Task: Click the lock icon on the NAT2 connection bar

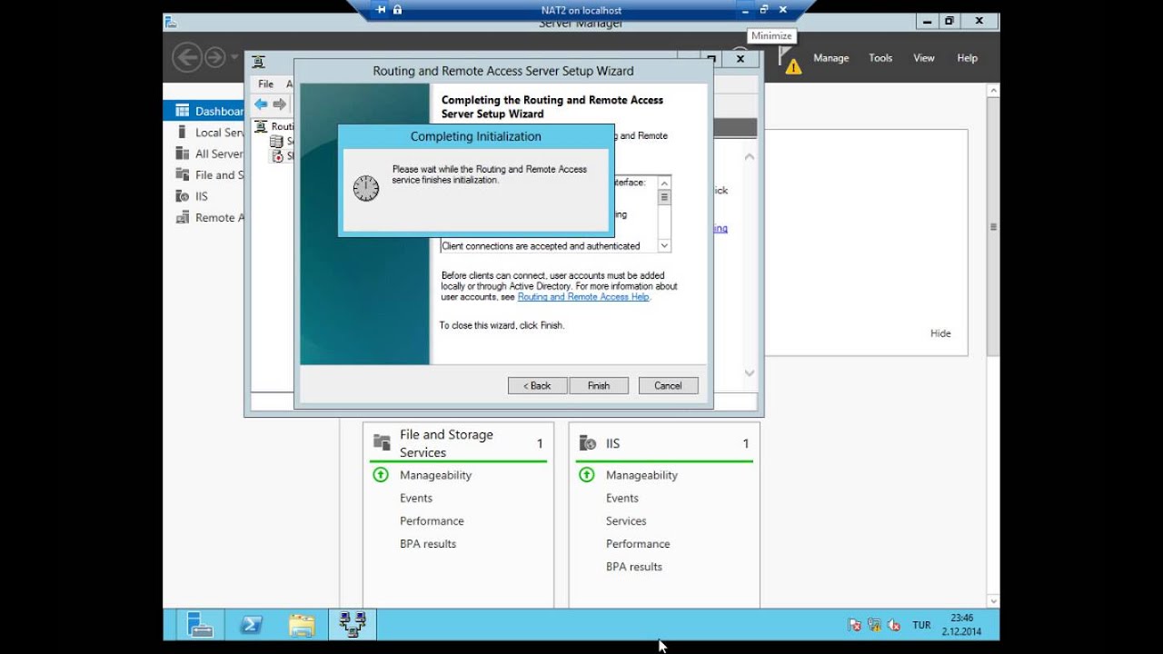Action: [398, 10]
